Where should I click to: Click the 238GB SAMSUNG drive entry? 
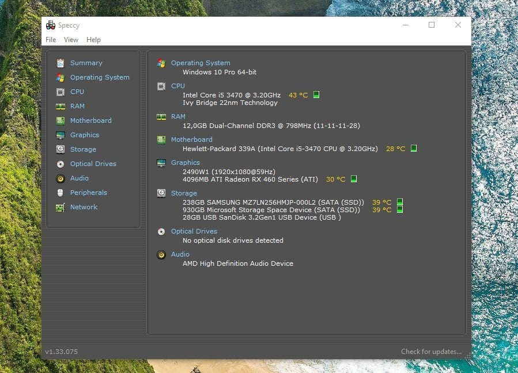point(273,202)
